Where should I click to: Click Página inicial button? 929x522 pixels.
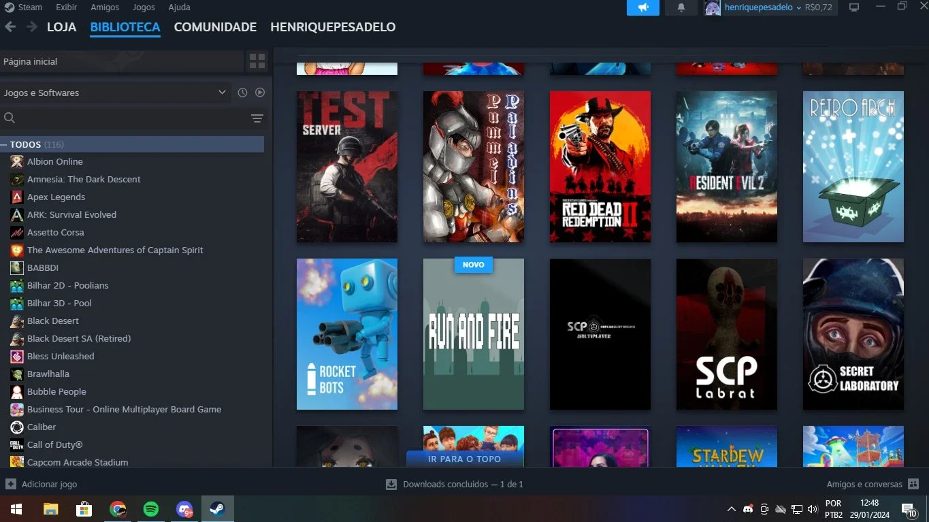(x=122, y=61)
